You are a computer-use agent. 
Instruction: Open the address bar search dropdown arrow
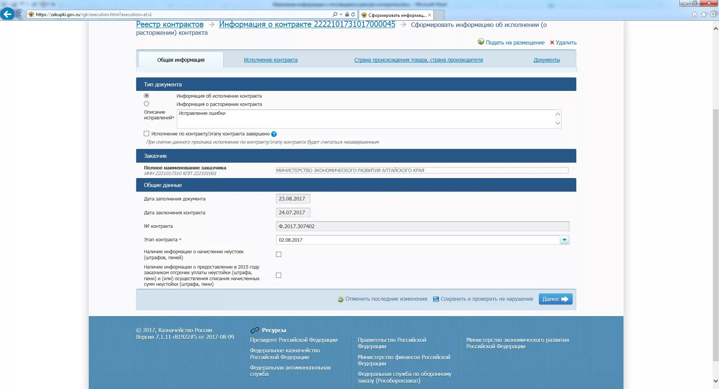point(341,14)
